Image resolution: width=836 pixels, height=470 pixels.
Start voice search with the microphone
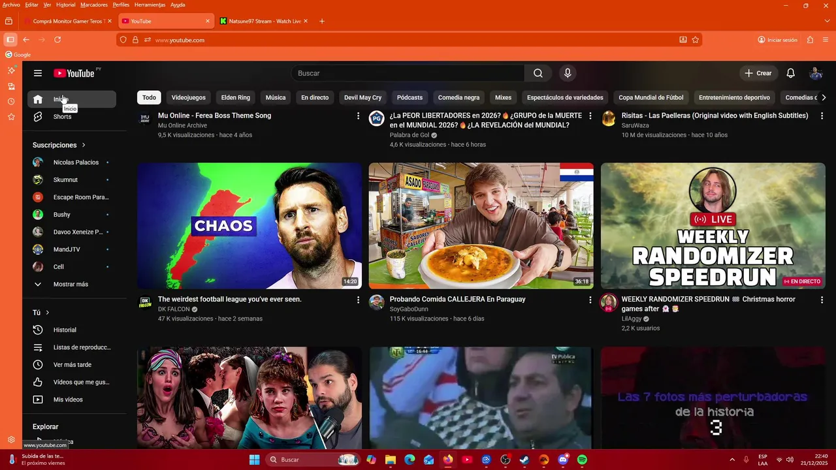568,73
